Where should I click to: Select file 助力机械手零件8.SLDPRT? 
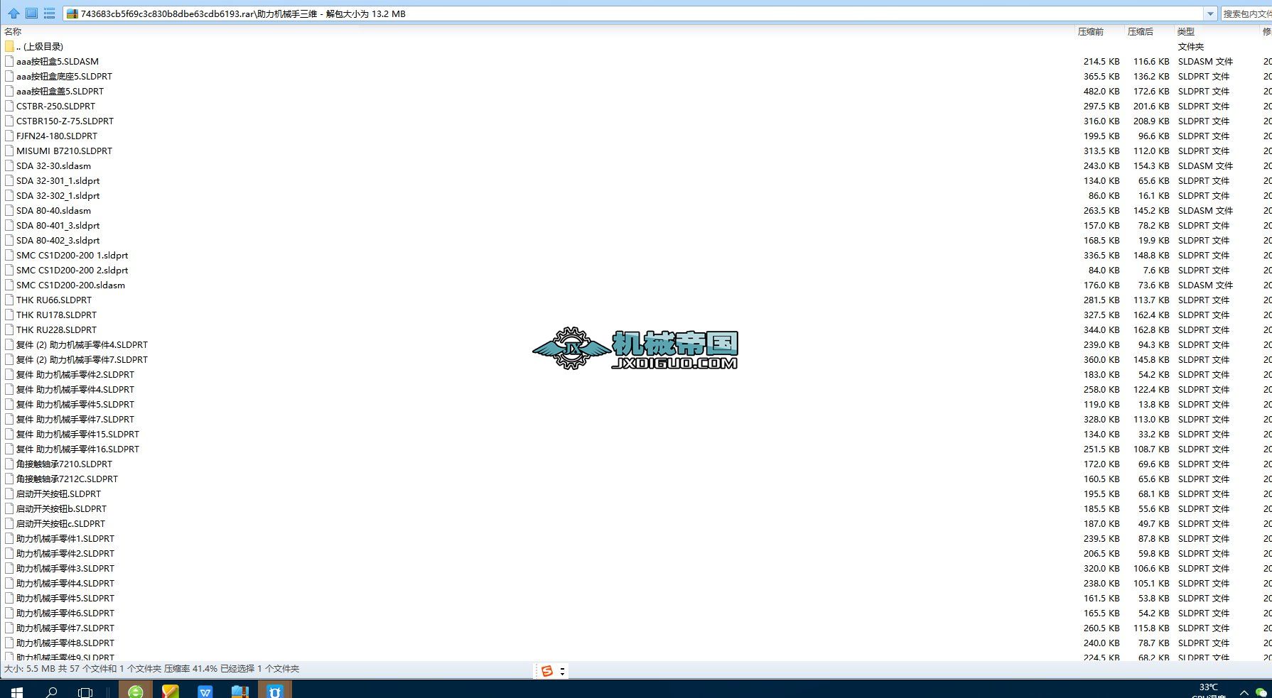tap(65, 643)
